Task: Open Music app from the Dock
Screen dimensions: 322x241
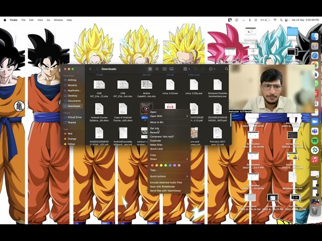Action: 314,160
